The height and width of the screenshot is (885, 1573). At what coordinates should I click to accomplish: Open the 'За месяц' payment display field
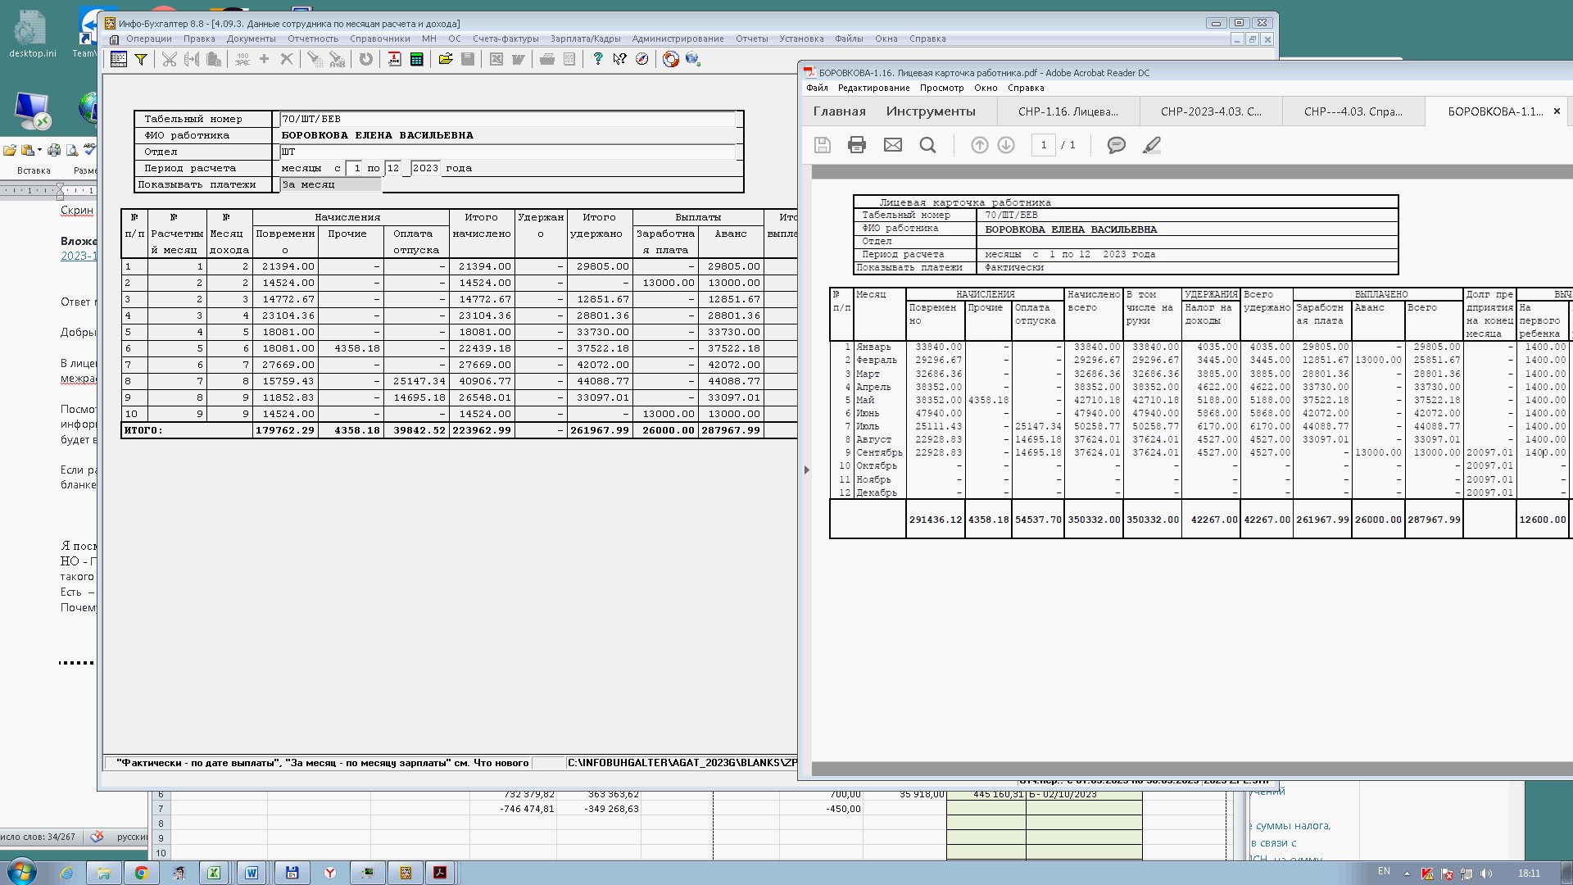[331, 185]
